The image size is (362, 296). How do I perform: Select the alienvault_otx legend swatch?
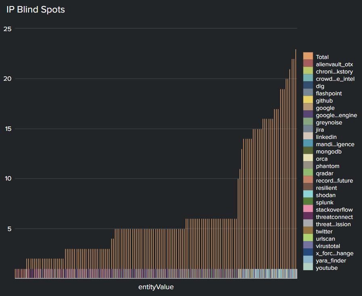(x=308, y=63)
